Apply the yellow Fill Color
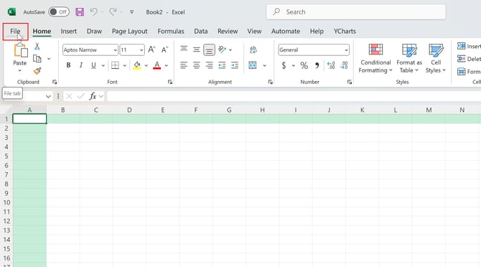The height and width of the screenshot is (267, 481). click(137, 65)
